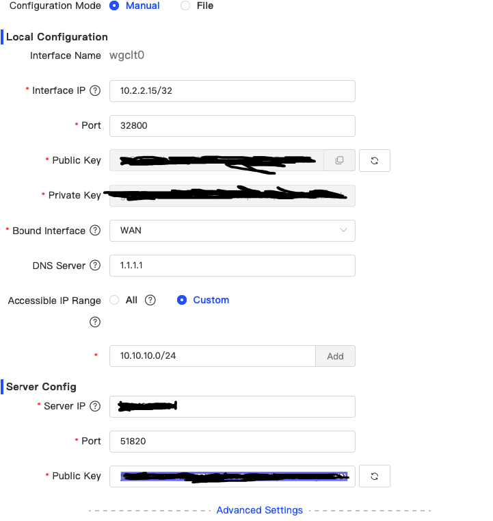Click help icon next to All option

pyautogui.click(x=150, y=300)
